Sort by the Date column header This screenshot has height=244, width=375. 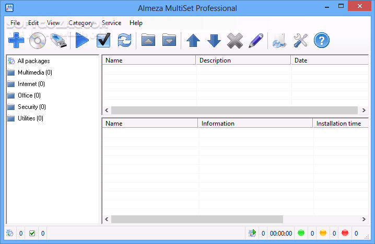(x=330, y=60)
